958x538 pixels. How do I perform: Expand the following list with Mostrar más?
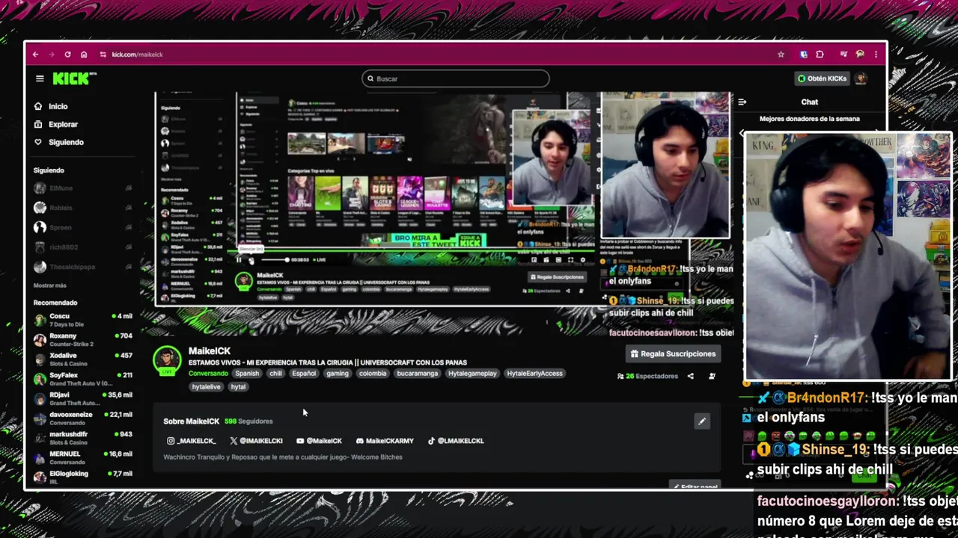tap(50, 285)
